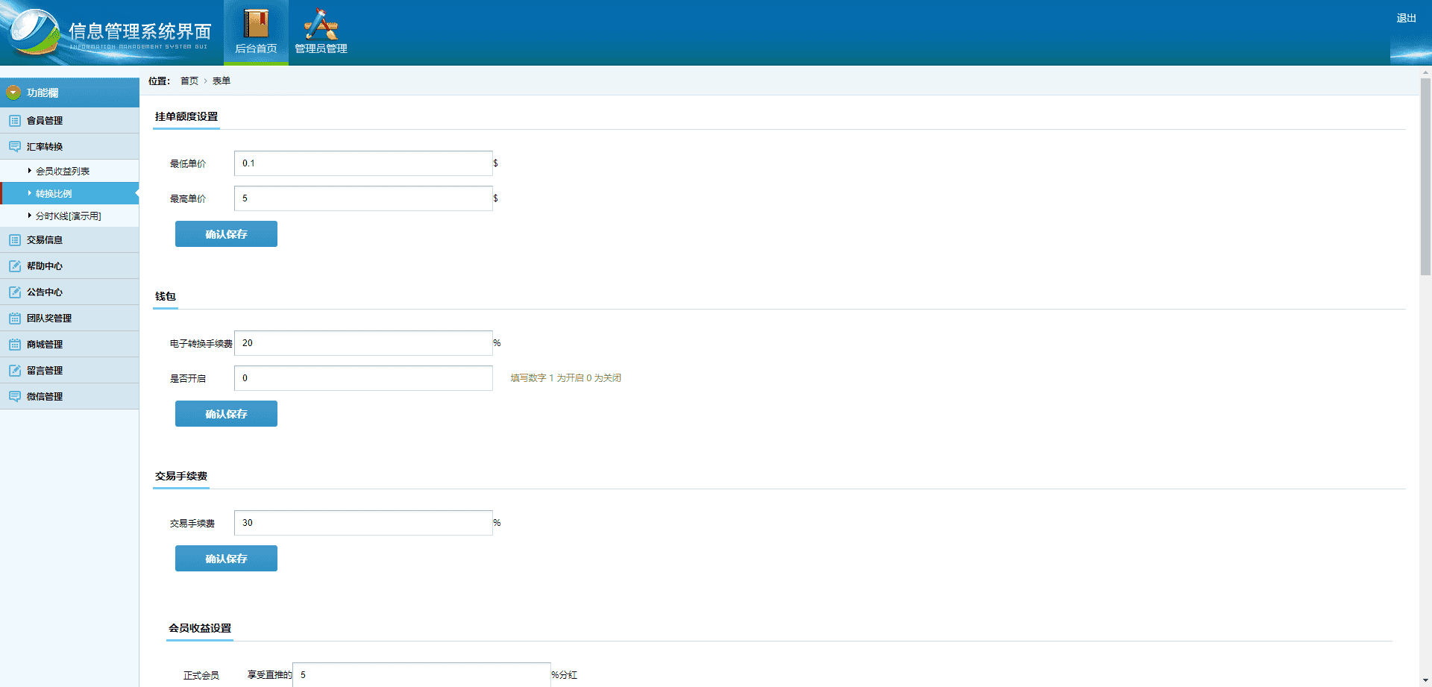Image resolution: width=1432 pixels, height=687 pixels.
Task: Open 分时K线[演示用] submenu item
Action: click(x=69, y=216)
